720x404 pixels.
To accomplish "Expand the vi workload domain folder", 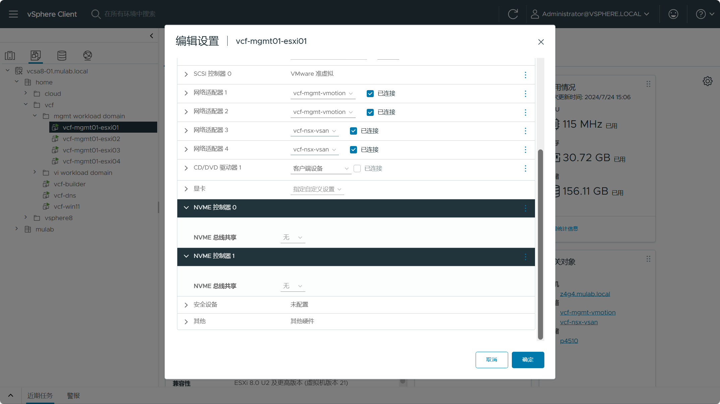I will click(x=35, y=172).
